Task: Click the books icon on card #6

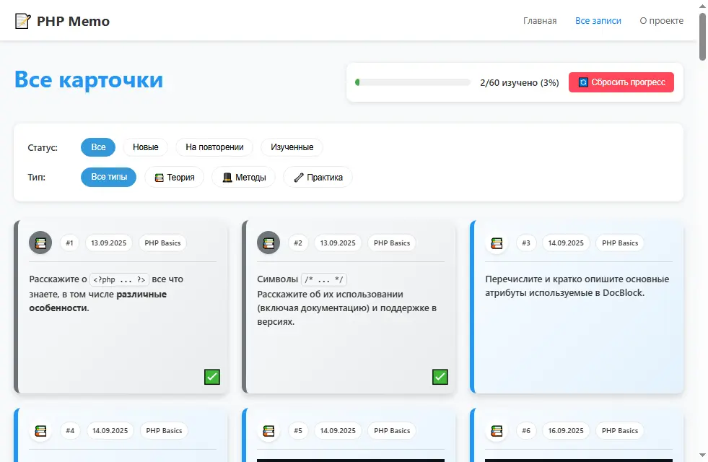Action: pos(497,430)
